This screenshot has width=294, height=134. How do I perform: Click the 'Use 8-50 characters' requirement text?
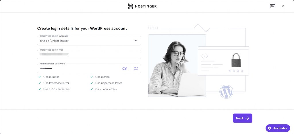pyautogui.click(x=57, y=89)
